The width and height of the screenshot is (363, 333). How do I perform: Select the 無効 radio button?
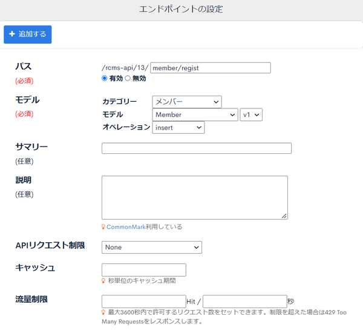(128, 78)
